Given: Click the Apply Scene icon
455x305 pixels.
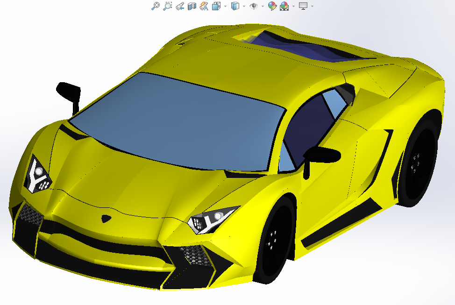Looking at the screenshot, I should pyautogui.click(x=284, y=6).
